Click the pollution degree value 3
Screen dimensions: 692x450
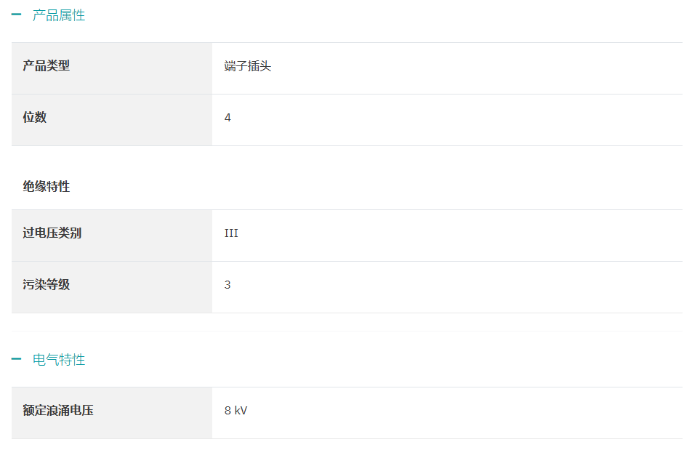228,285
